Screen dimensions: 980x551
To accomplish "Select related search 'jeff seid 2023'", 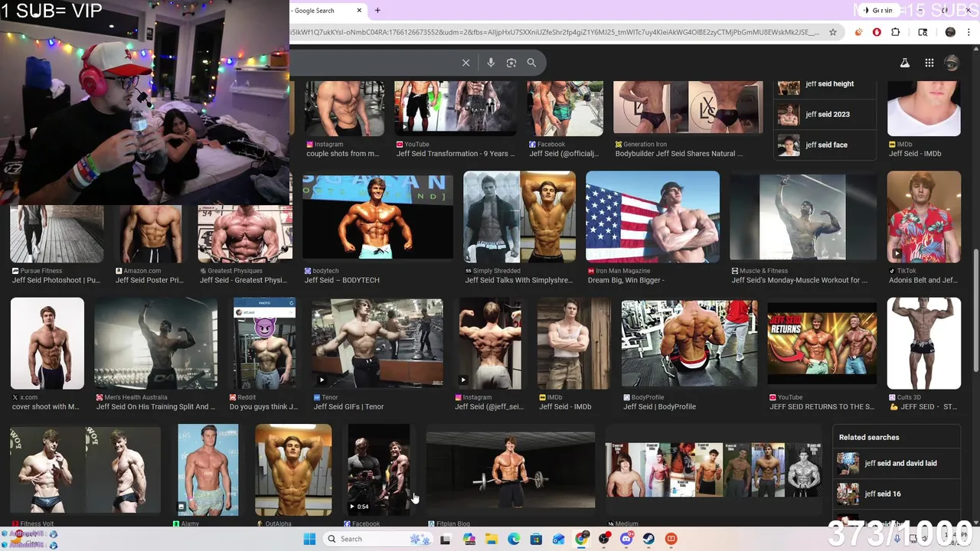I will pos(825,114).
